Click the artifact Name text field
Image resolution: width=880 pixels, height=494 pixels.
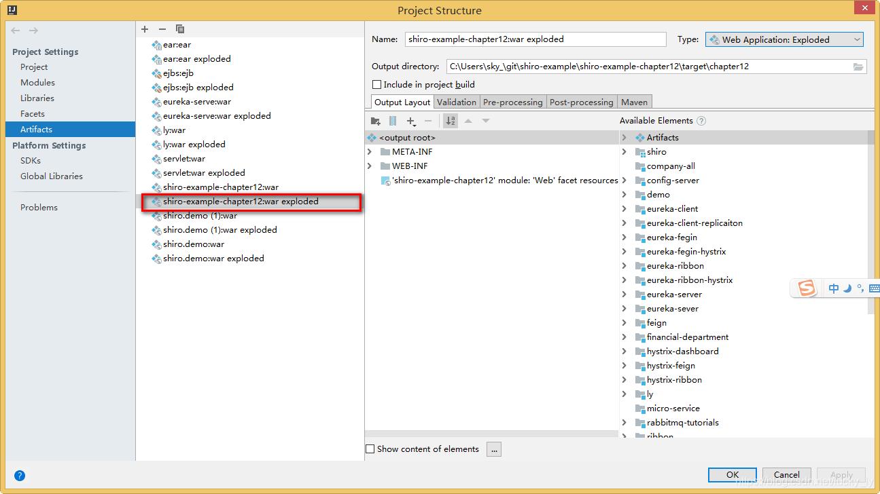click(535, 39)
